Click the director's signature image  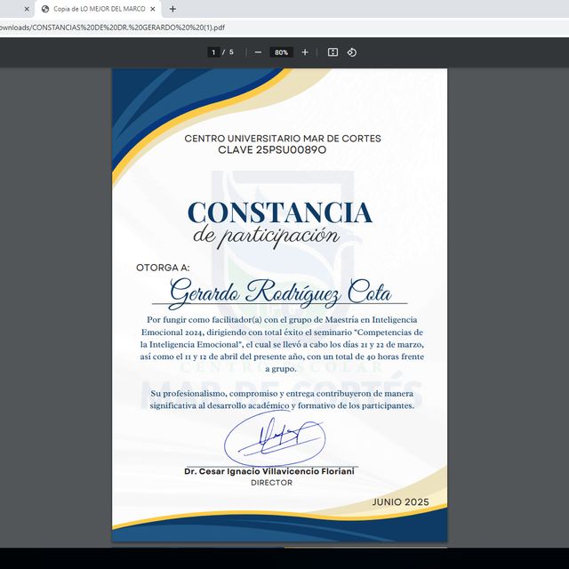tap(275, 439)
